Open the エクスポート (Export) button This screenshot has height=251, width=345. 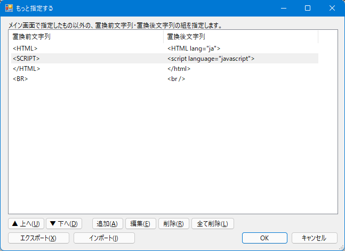click(x=38, y=238)
